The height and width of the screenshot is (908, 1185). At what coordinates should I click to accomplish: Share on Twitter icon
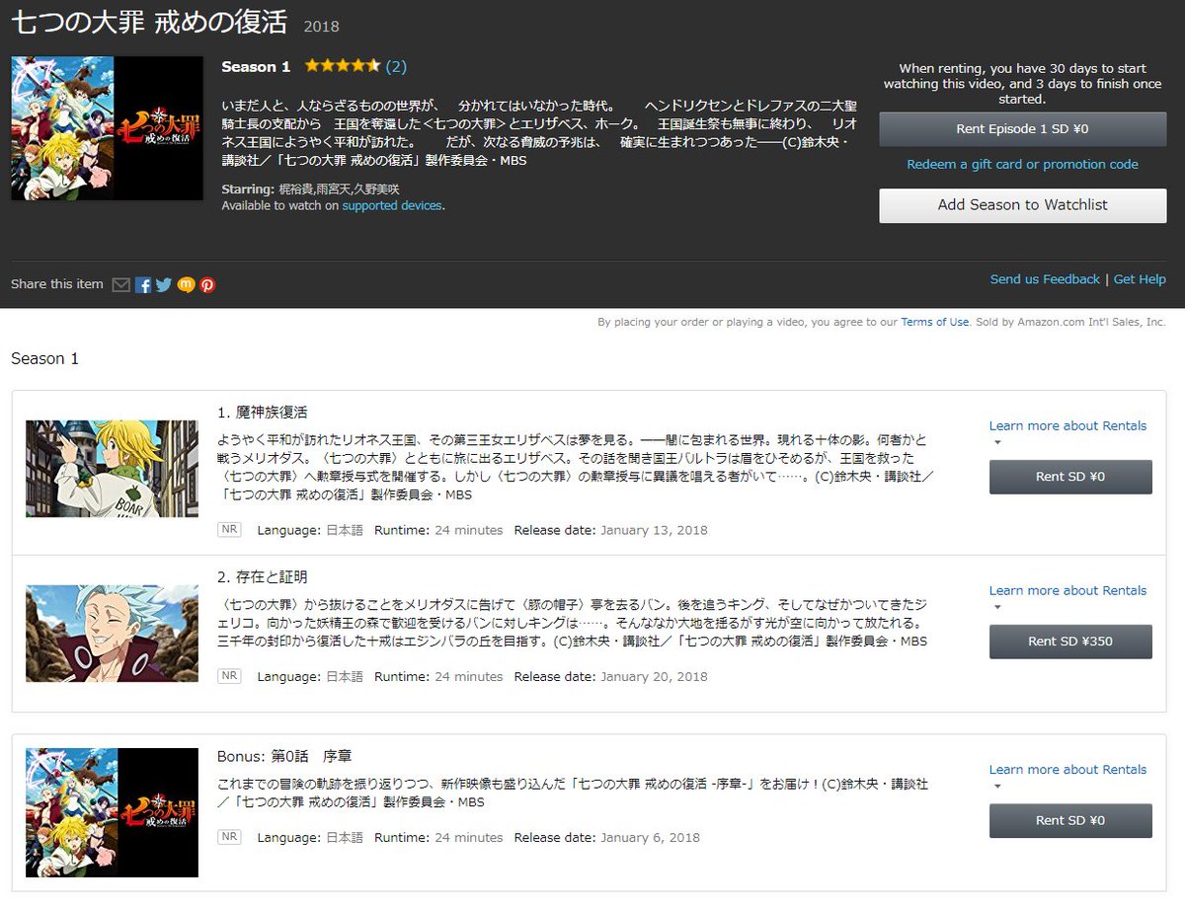coord(164,285)
